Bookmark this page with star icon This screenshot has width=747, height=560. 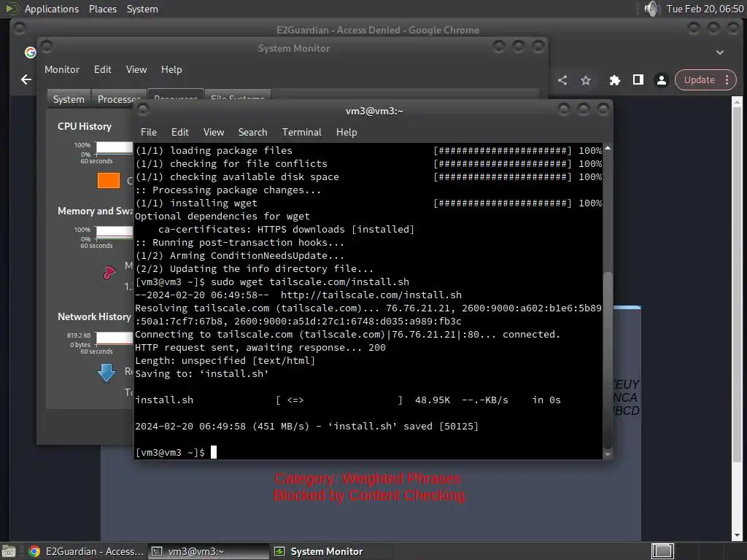coord(586,80)
